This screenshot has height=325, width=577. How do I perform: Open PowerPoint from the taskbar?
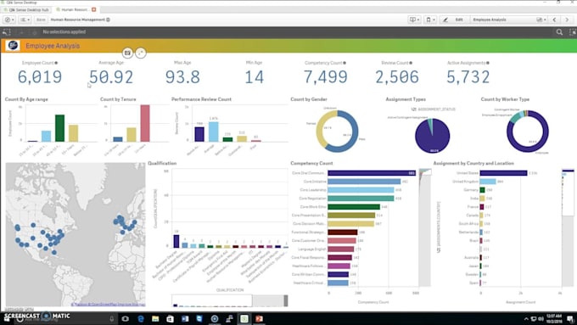[260, 319]
